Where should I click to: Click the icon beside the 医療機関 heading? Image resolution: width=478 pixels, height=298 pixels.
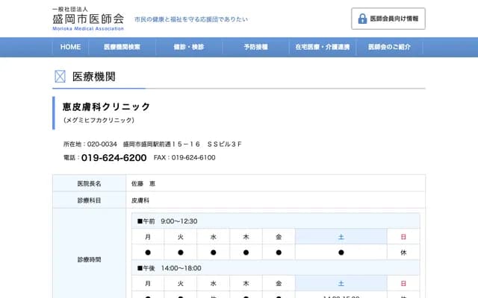pyautogui.click(x=60, y=76)
